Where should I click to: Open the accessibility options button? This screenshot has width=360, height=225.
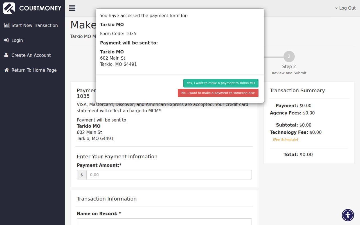click(x=348, y=215)
